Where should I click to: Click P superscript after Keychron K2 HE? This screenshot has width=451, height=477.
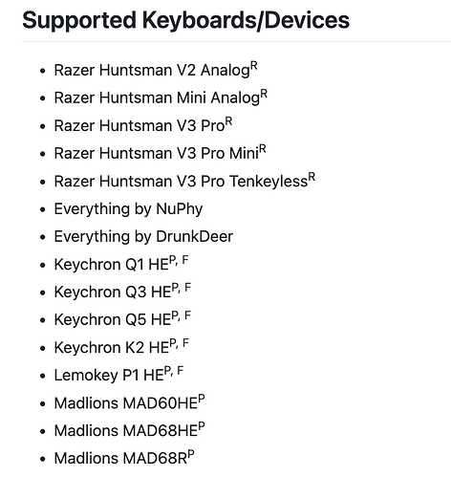(x=173, y=344)
